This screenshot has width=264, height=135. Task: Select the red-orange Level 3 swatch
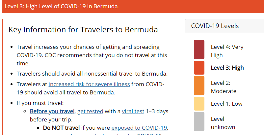199,68
